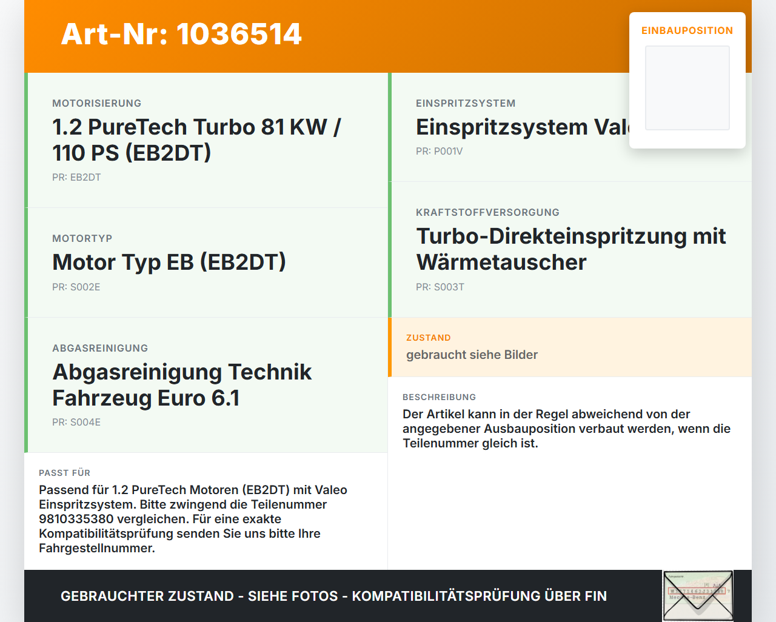The height and width of the screenshot is (622, 776).
Task: Select the Einspritzsystem Valeo heading
Action: [x=523, y=127]
